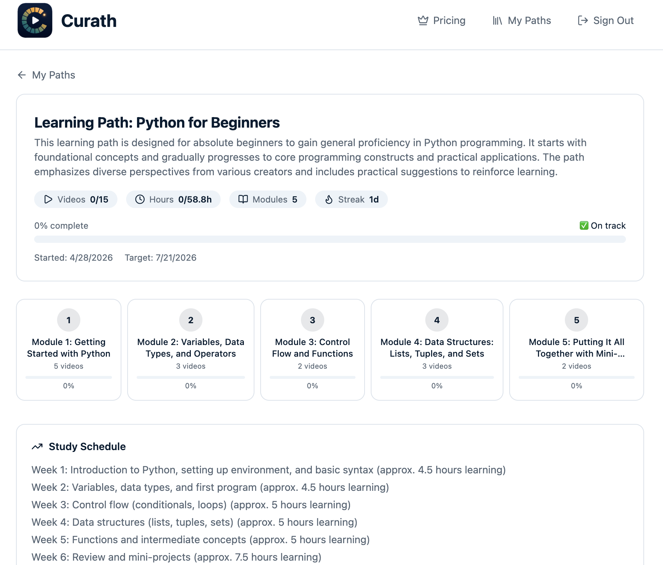Click the crown icon beside Pricing
Image resolution: width=663 pixels, height=565 pixels.
(423, 20)
